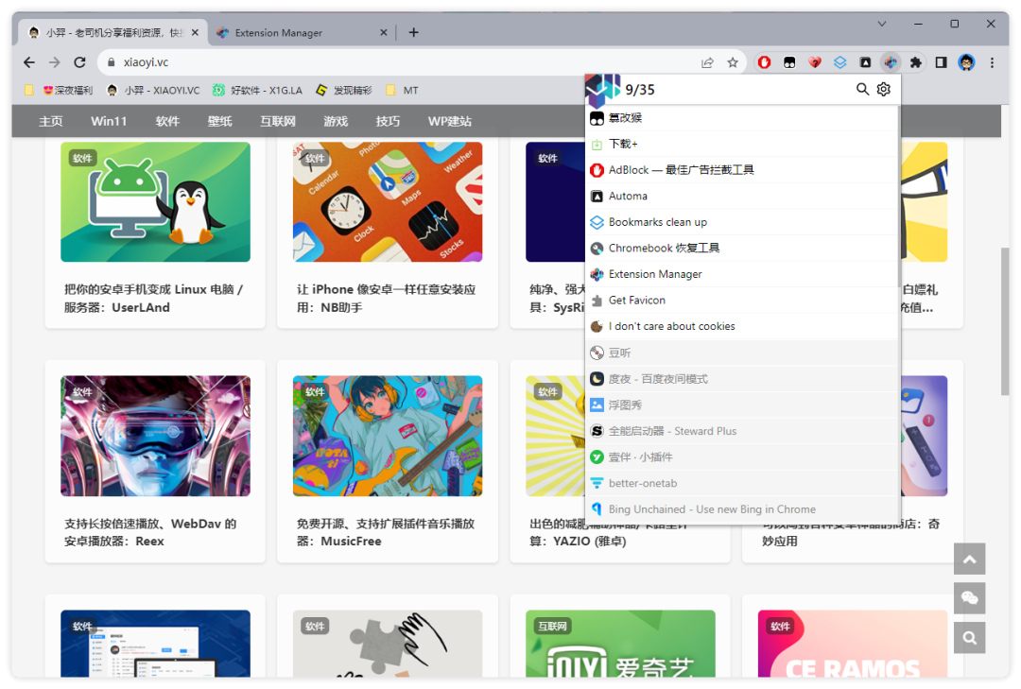Bookmark this page with the star icon

[x=733, y=62]
